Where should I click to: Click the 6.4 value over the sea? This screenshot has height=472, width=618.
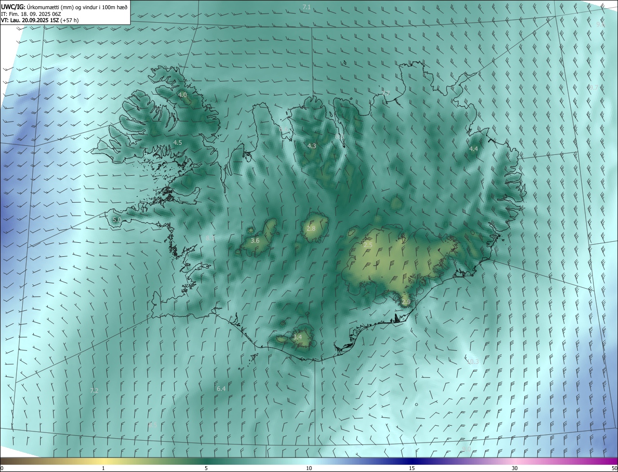coord(221,389)
